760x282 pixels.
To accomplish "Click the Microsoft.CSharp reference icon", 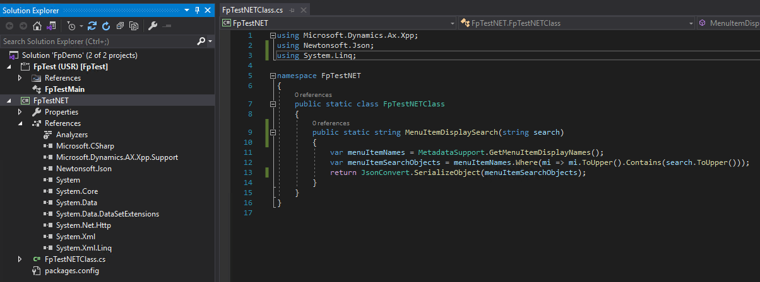I will click(48, 146).
